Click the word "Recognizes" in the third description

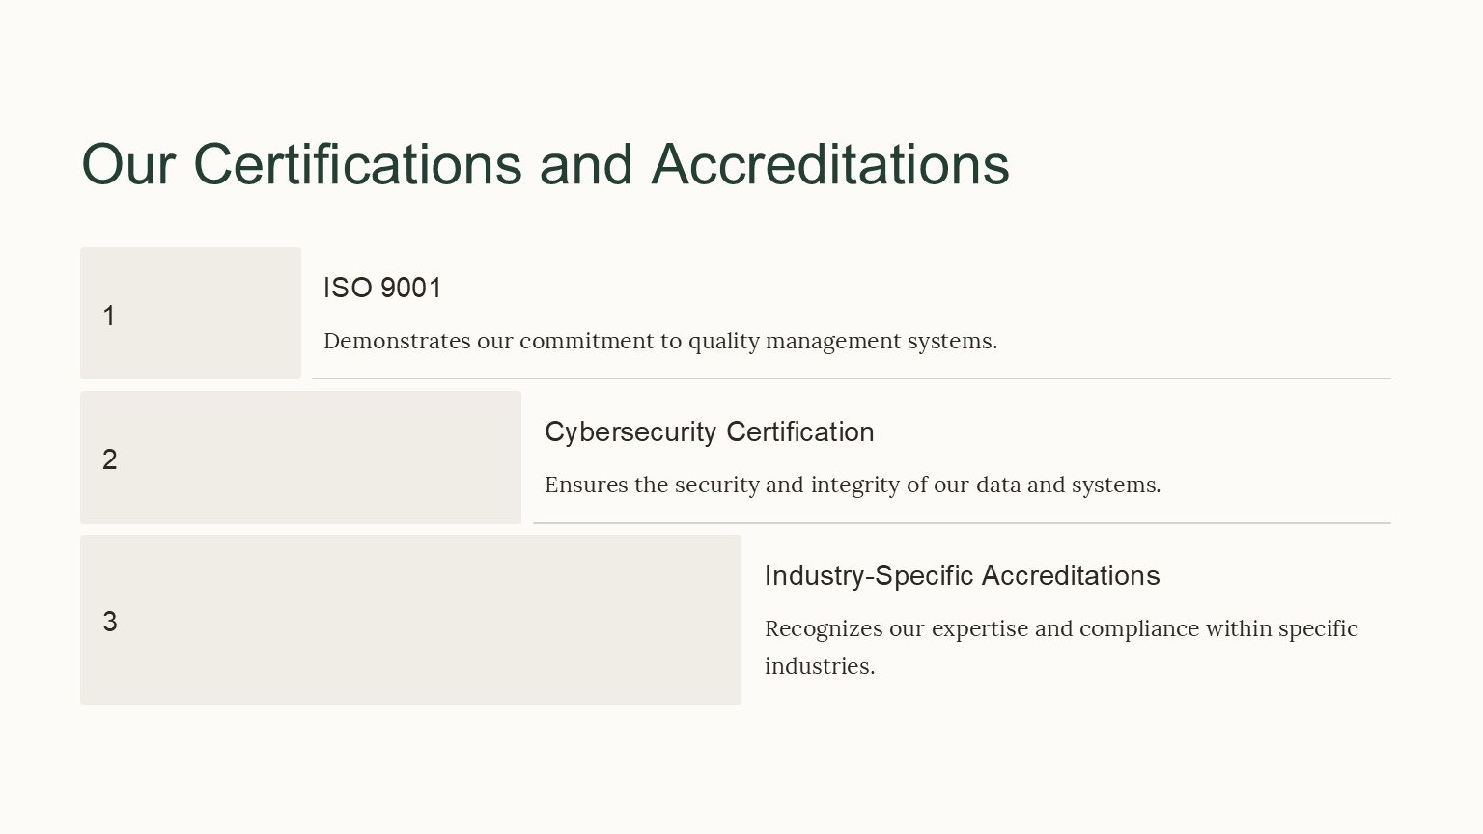click(823, 628)
